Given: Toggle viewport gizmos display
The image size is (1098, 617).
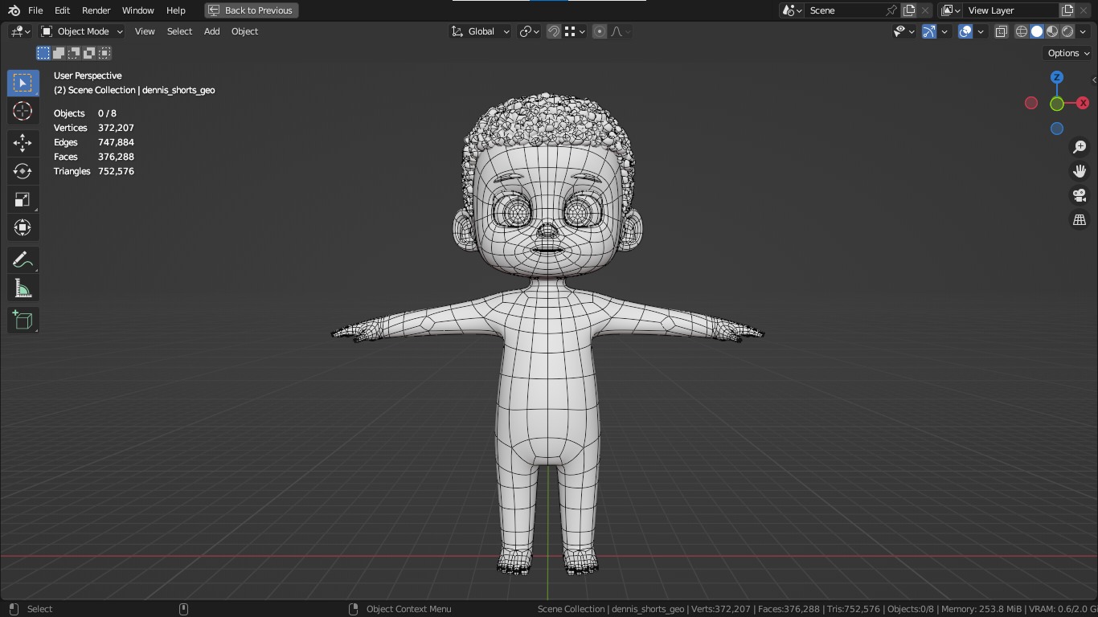Looking at the screenshot, I should tap(929, 31).
